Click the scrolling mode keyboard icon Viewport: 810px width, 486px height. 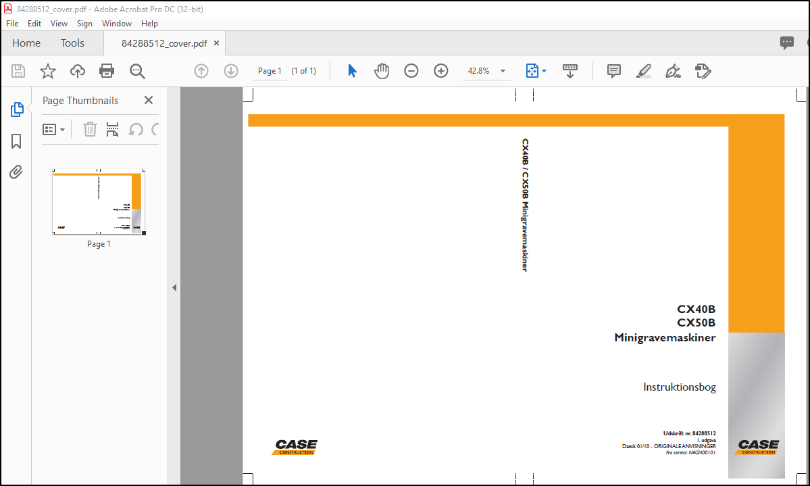pyautogui.click(x=569, y=71)
